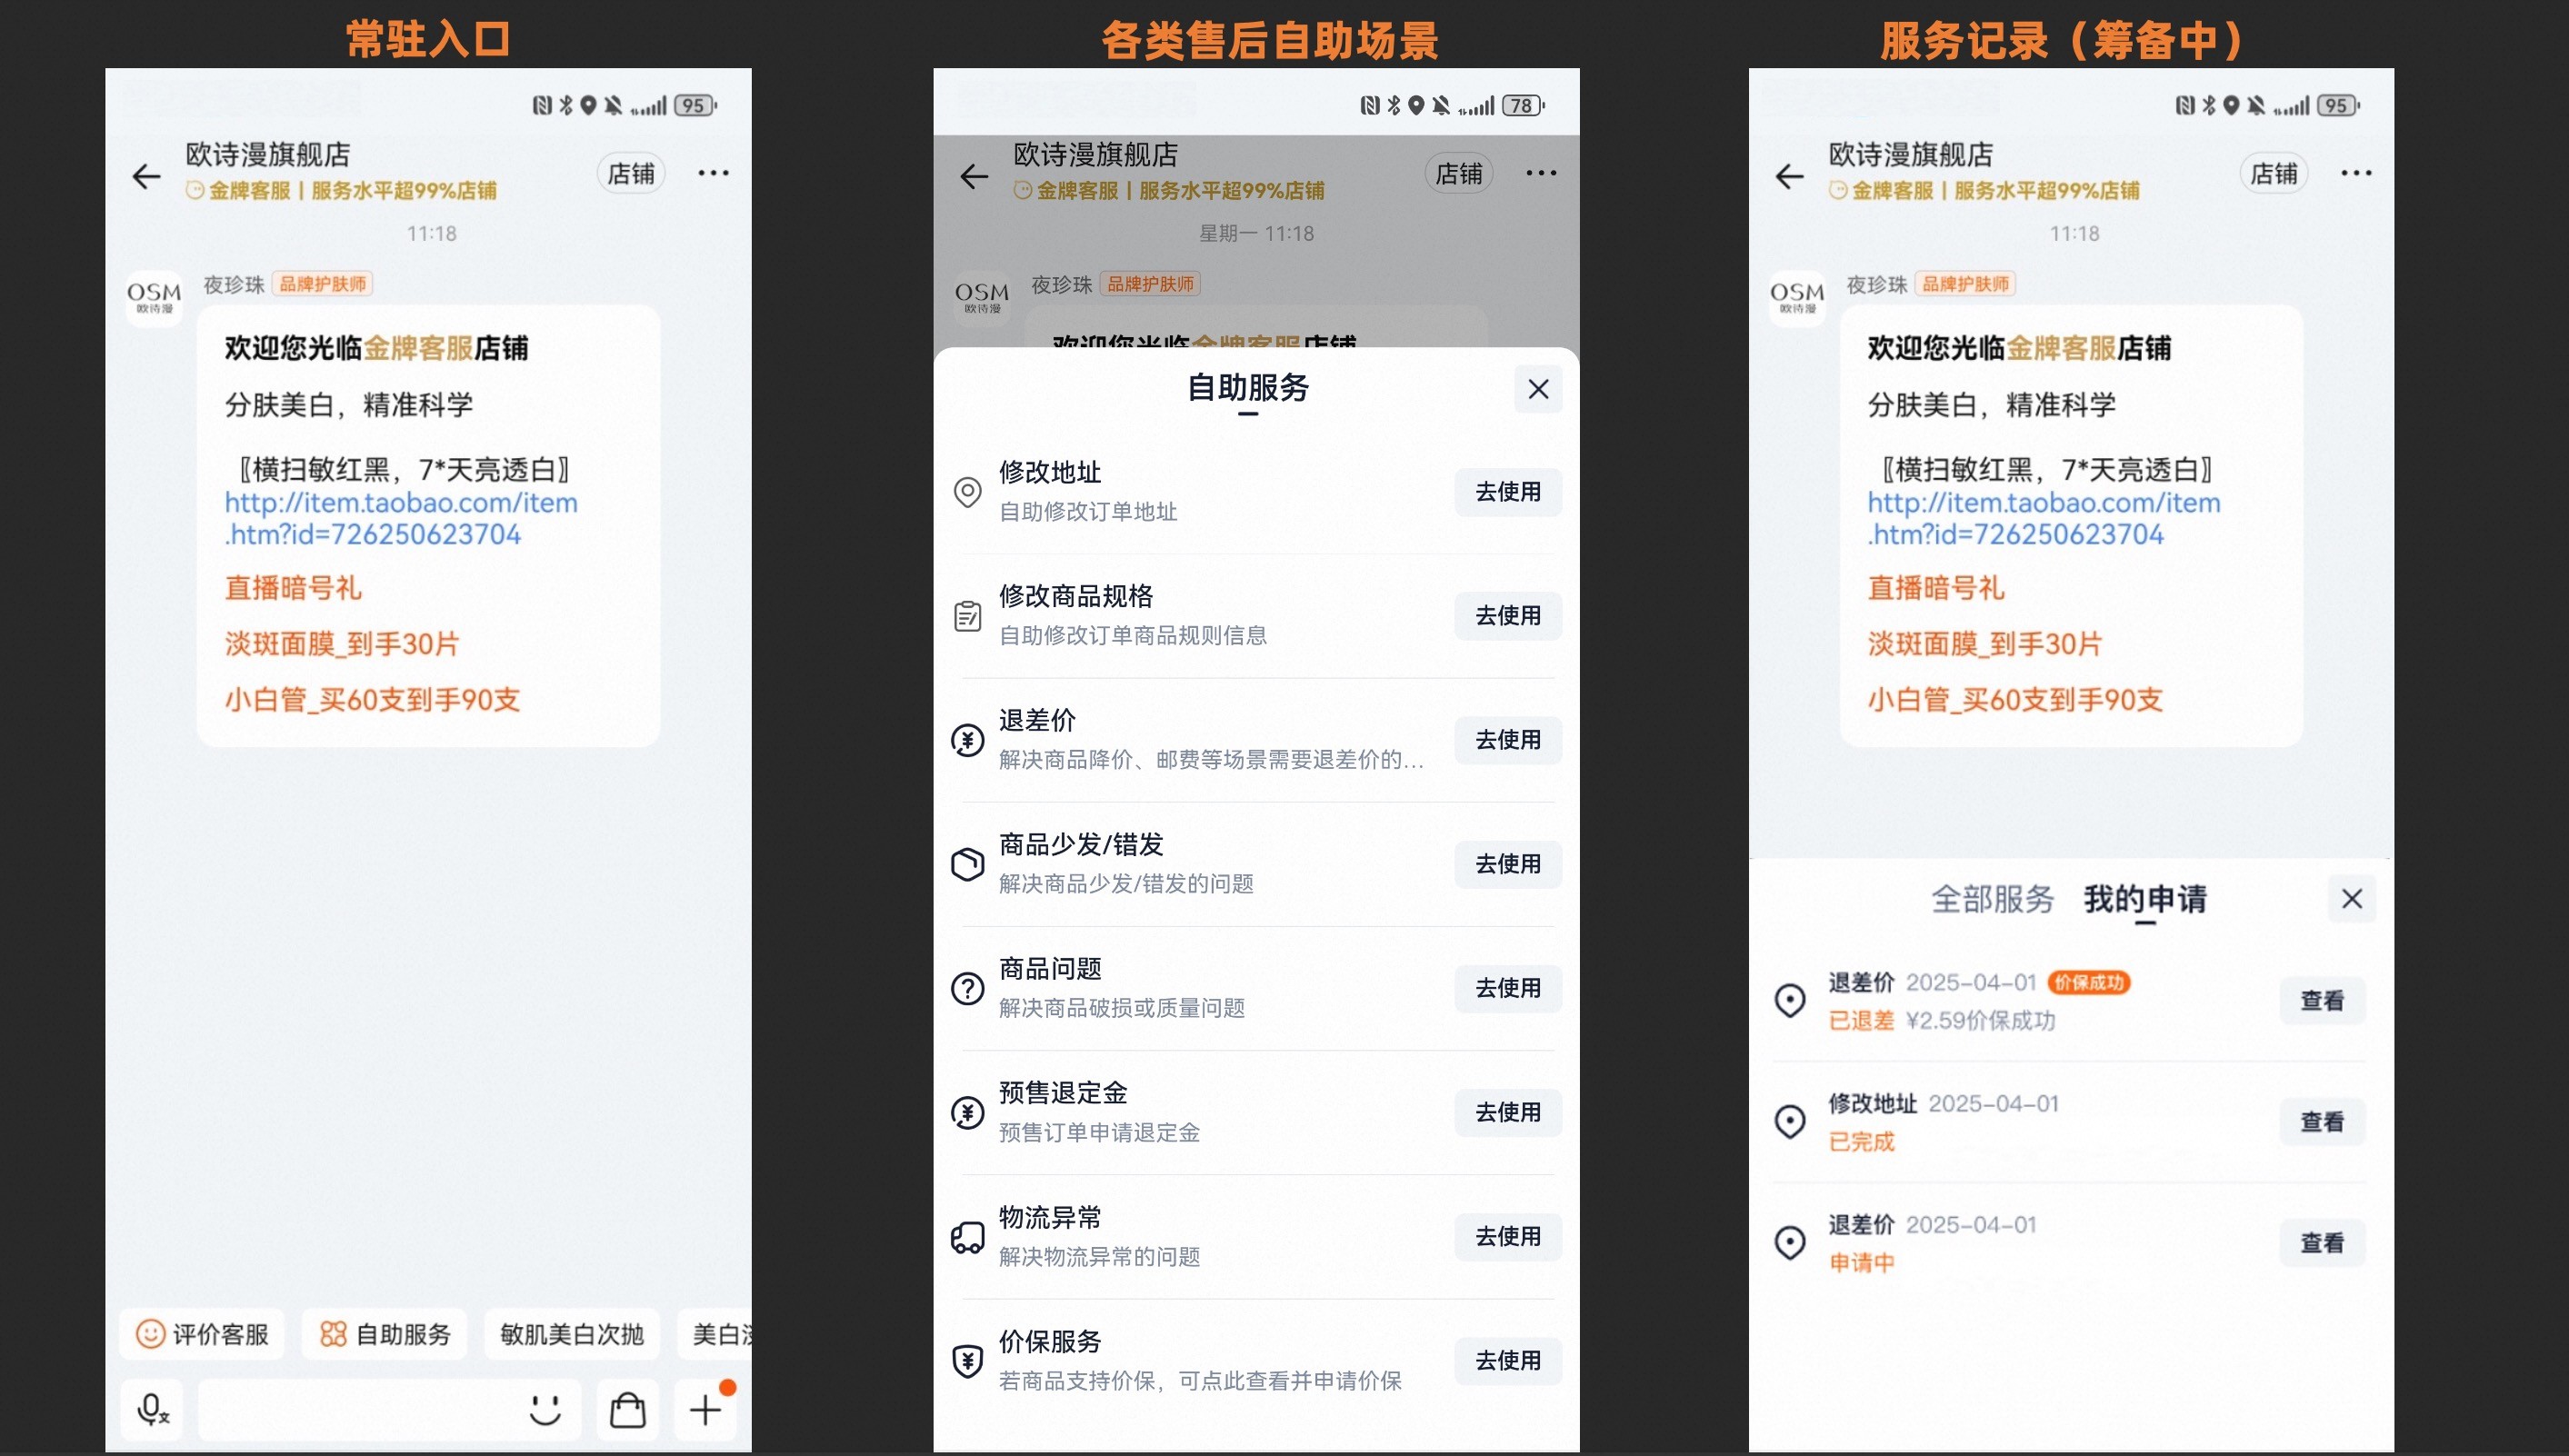Tap 去使用 for 退差价

click(x=1507, y=740)
